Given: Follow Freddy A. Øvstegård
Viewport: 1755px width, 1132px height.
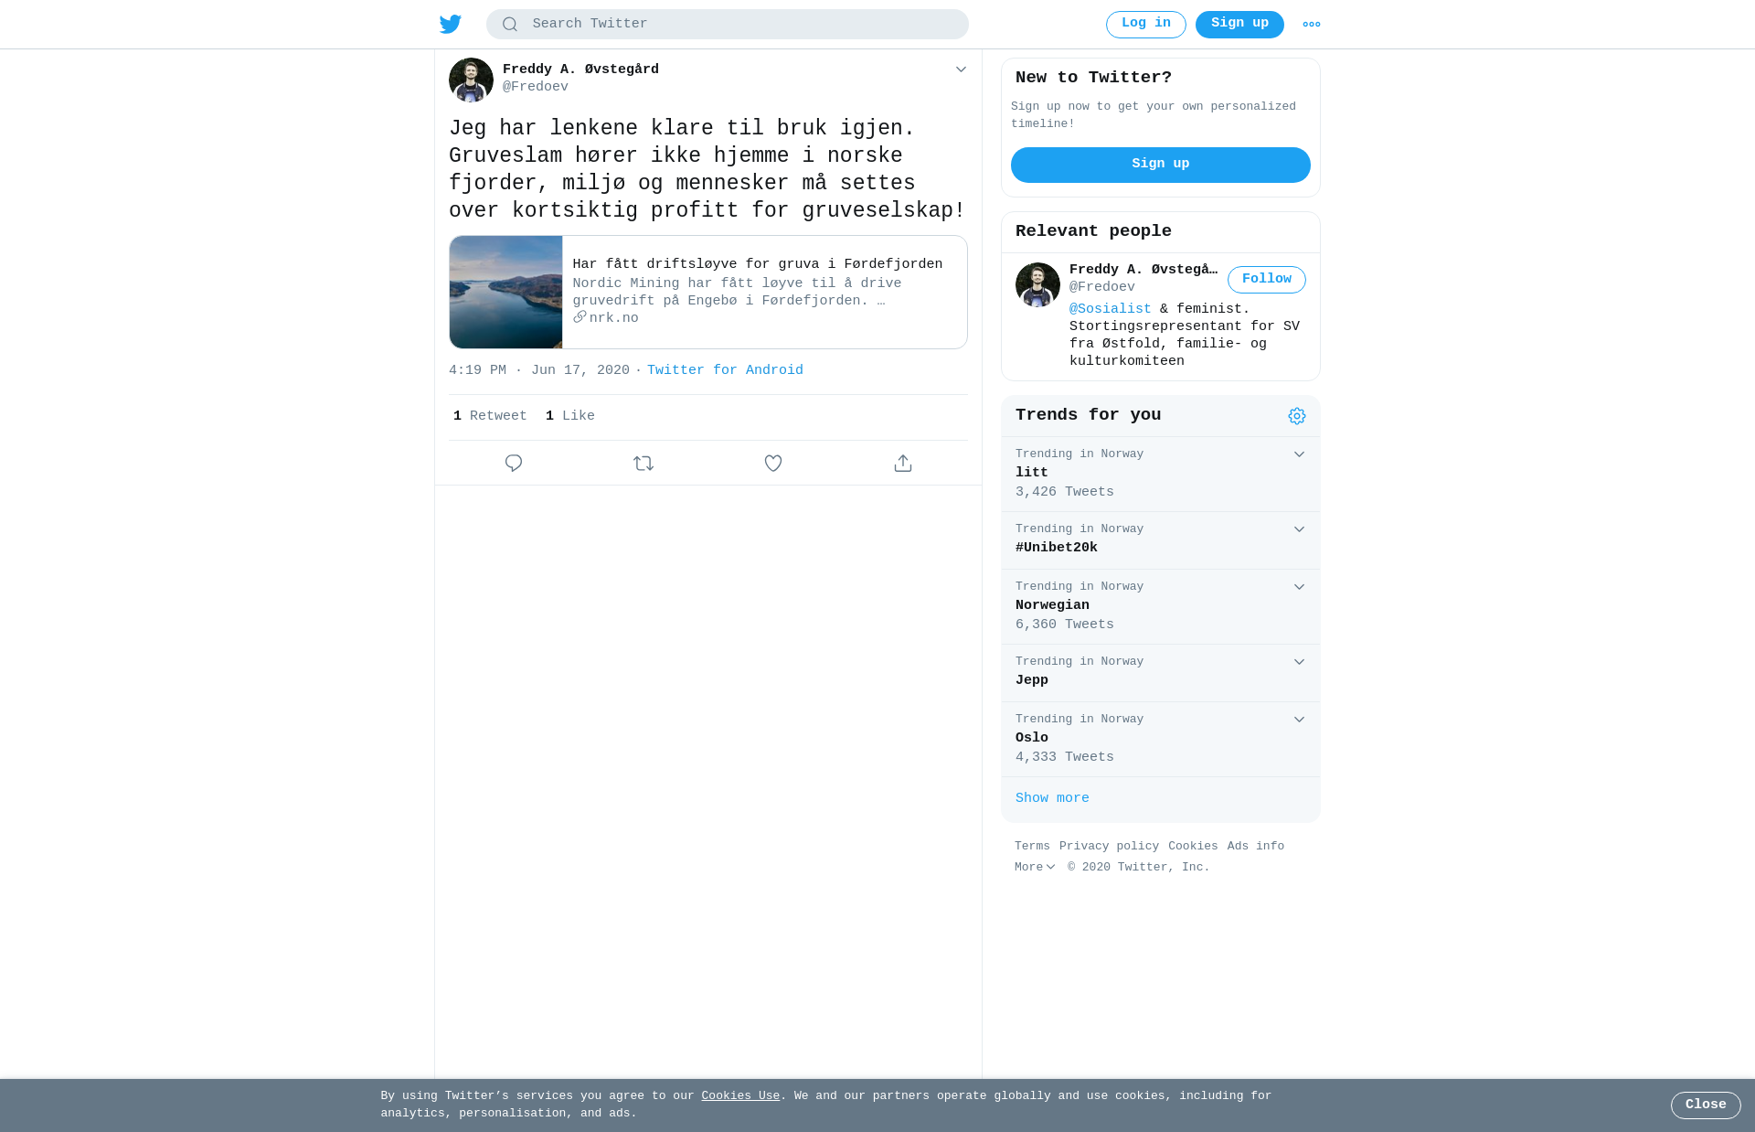Looking at the screenshot, I should [x=1266, y=280].
